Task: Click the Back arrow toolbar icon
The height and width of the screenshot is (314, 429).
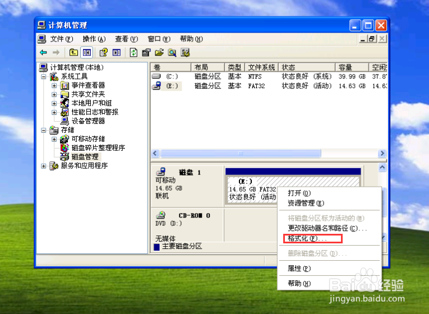Action: pyautogui.click(x=43, y=52)
